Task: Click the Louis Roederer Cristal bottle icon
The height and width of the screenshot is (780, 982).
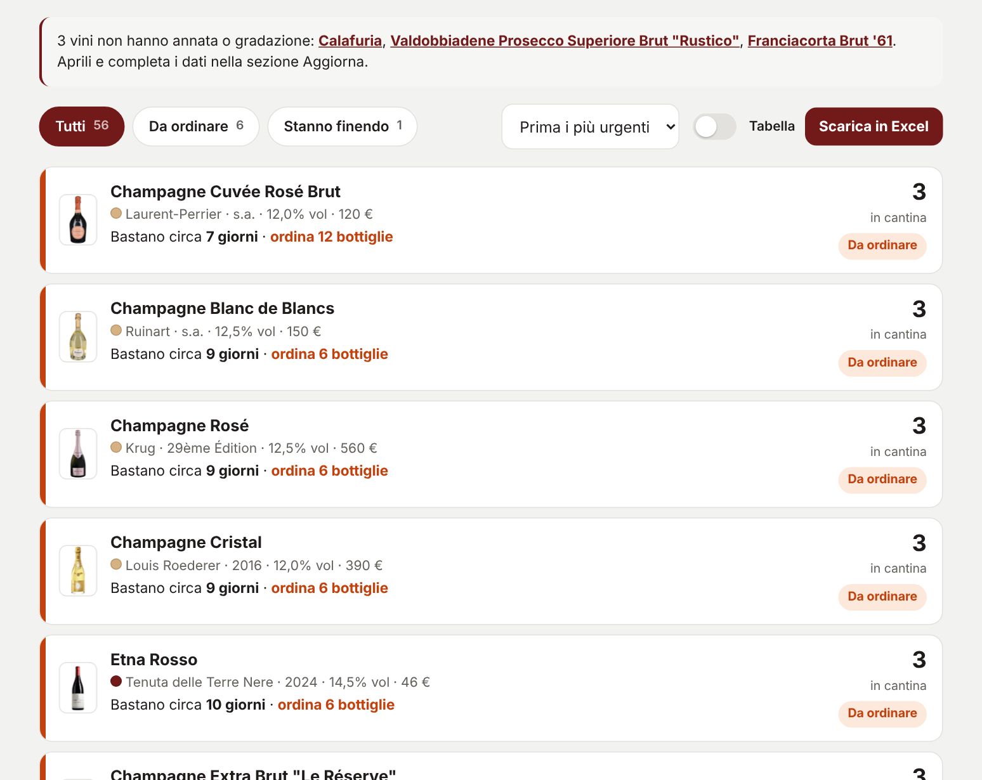Action: tap(78, 571)
